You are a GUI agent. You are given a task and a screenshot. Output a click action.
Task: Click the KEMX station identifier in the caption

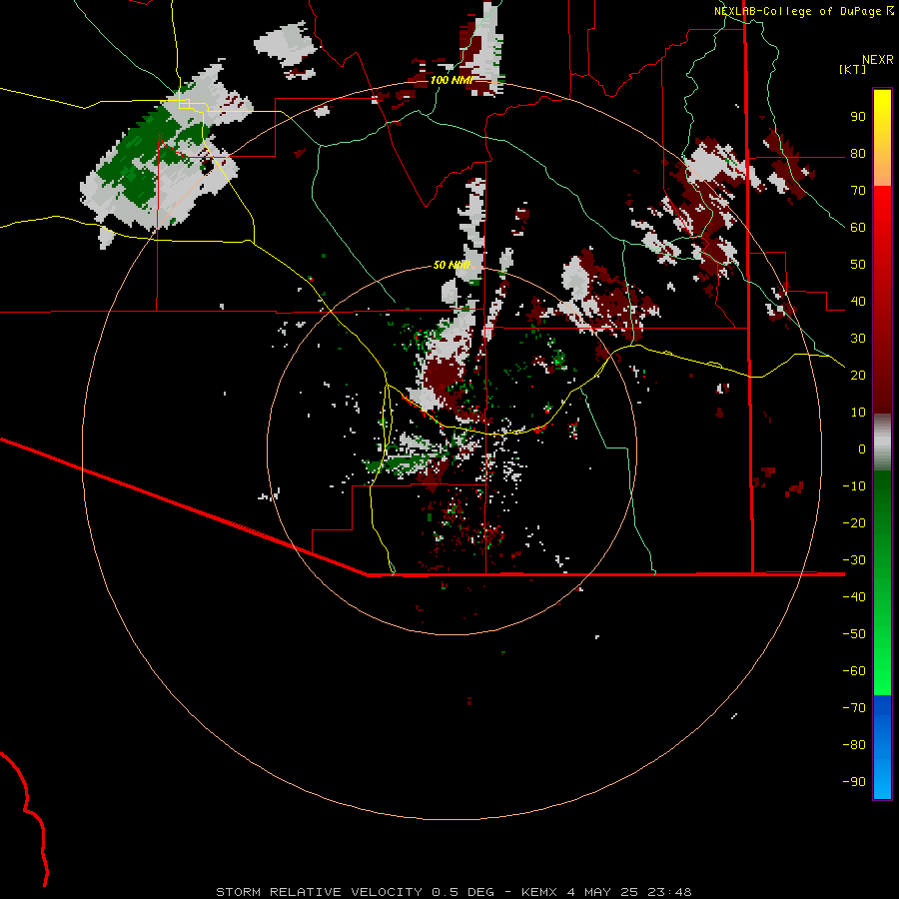tap(539, 892)
